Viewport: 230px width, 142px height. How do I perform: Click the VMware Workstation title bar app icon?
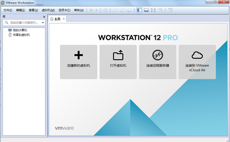[x=2, y=3]
